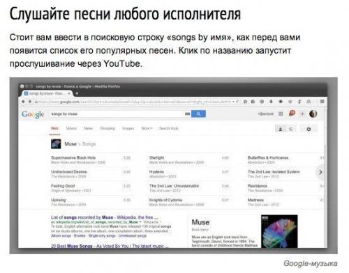Switch to global results with globe icon

291,129
